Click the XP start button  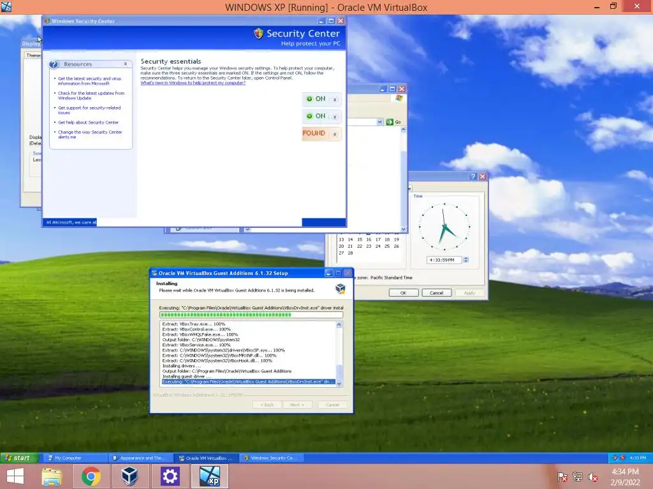point(20,458)
